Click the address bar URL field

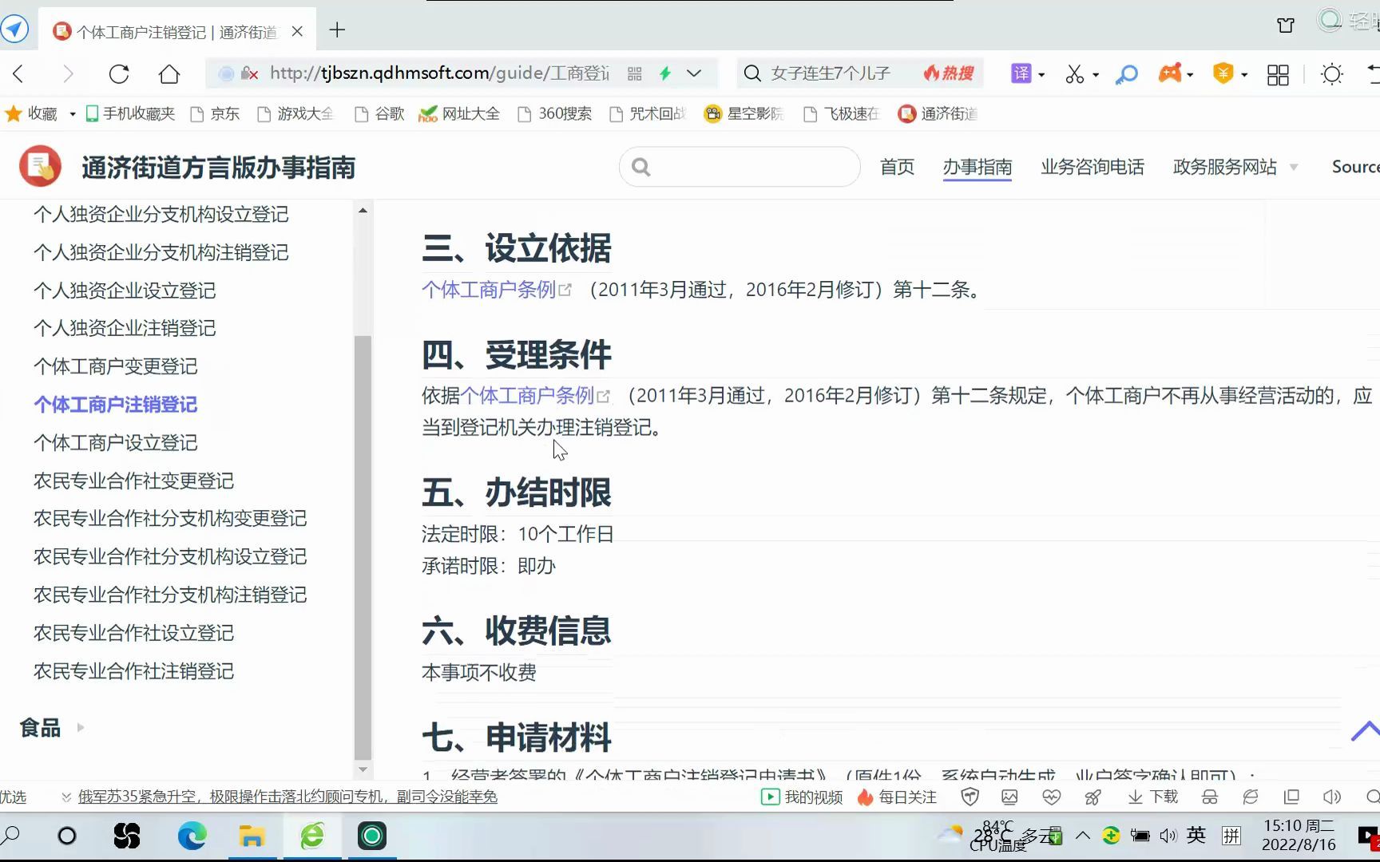pos(439,74)
